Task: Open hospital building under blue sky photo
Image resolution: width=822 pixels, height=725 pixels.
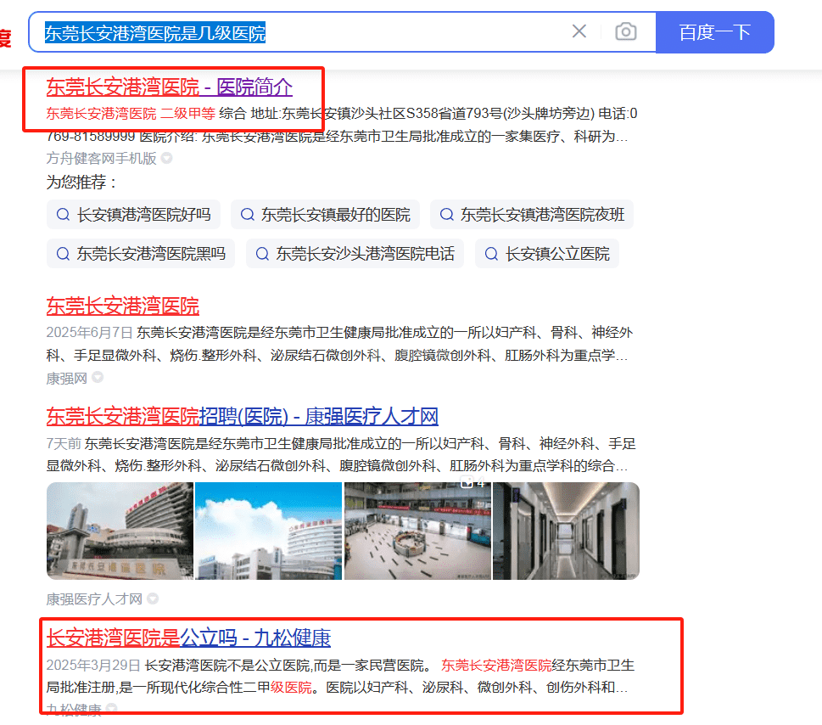Action: (x=268, y=531)
